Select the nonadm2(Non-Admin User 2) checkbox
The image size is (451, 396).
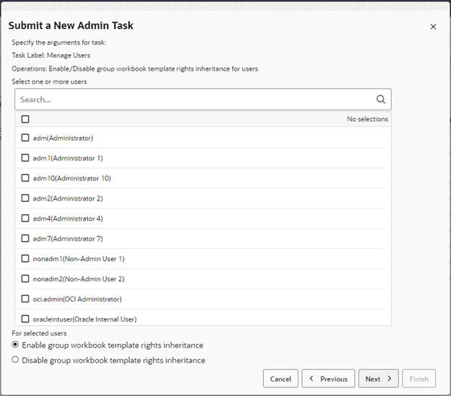[25, 279]
